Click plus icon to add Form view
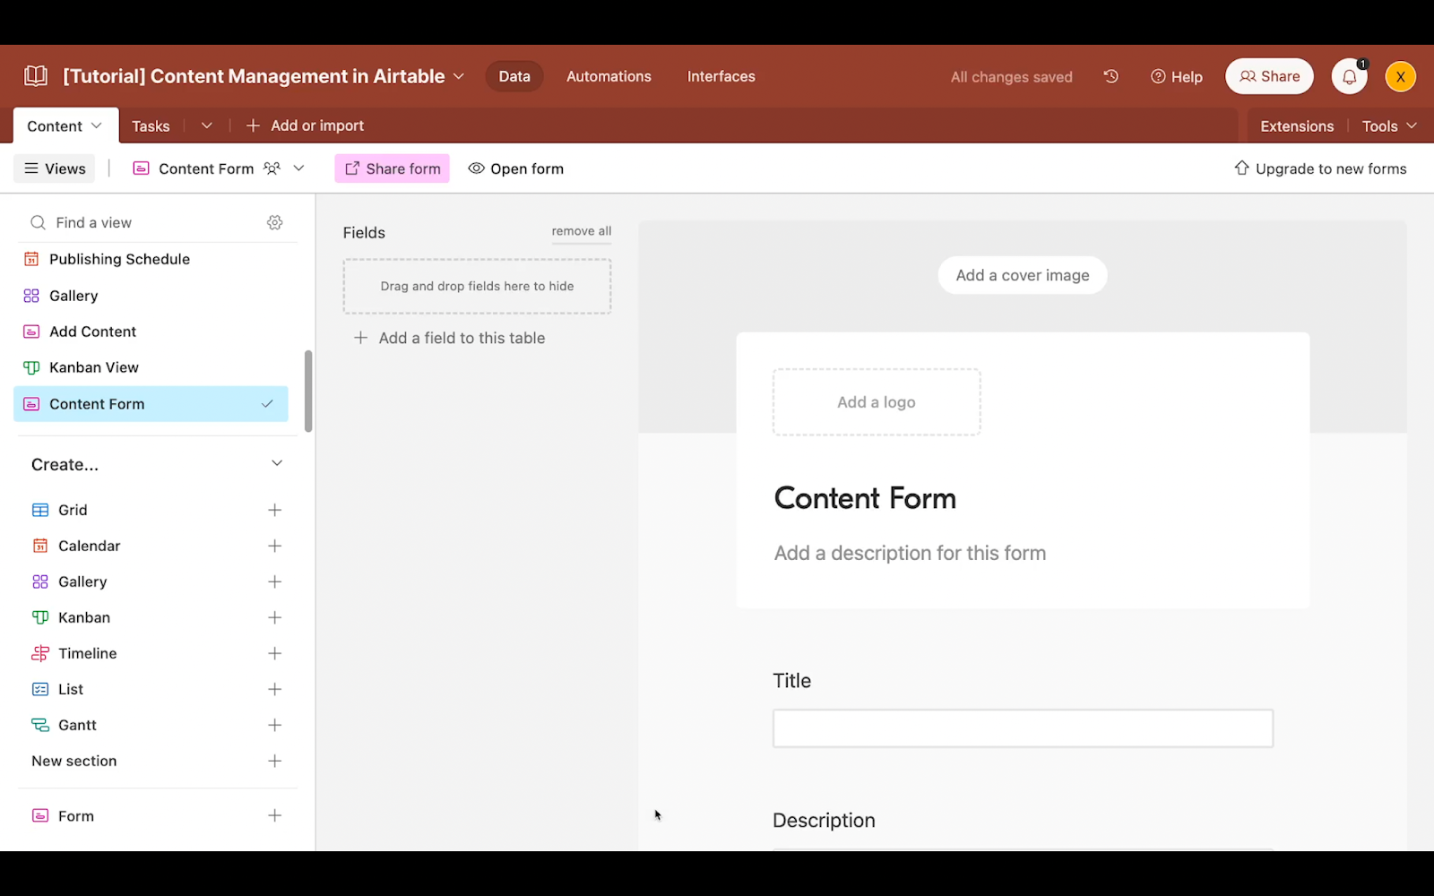Screen dimensions: 1434x896 tap(275, 815)
